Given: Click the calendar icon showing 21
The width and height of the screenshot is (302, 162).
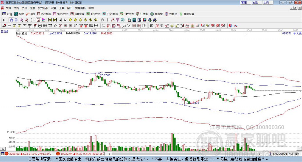Looking at the screenshot, I should pos(129,20).
